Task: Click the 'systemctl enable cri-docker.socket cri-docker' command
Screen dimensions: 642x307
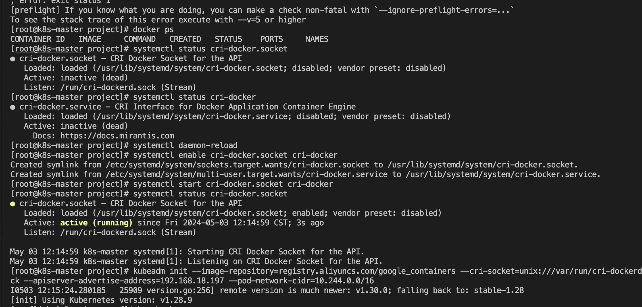Action: [235, 155]
